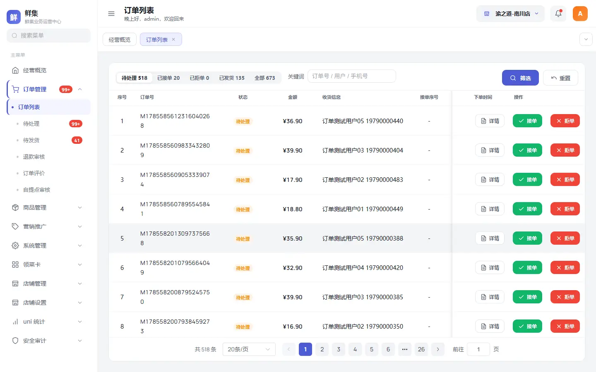Screen dimensions: 596x372
Task: Open the notification bell
Action: [558, 14]
